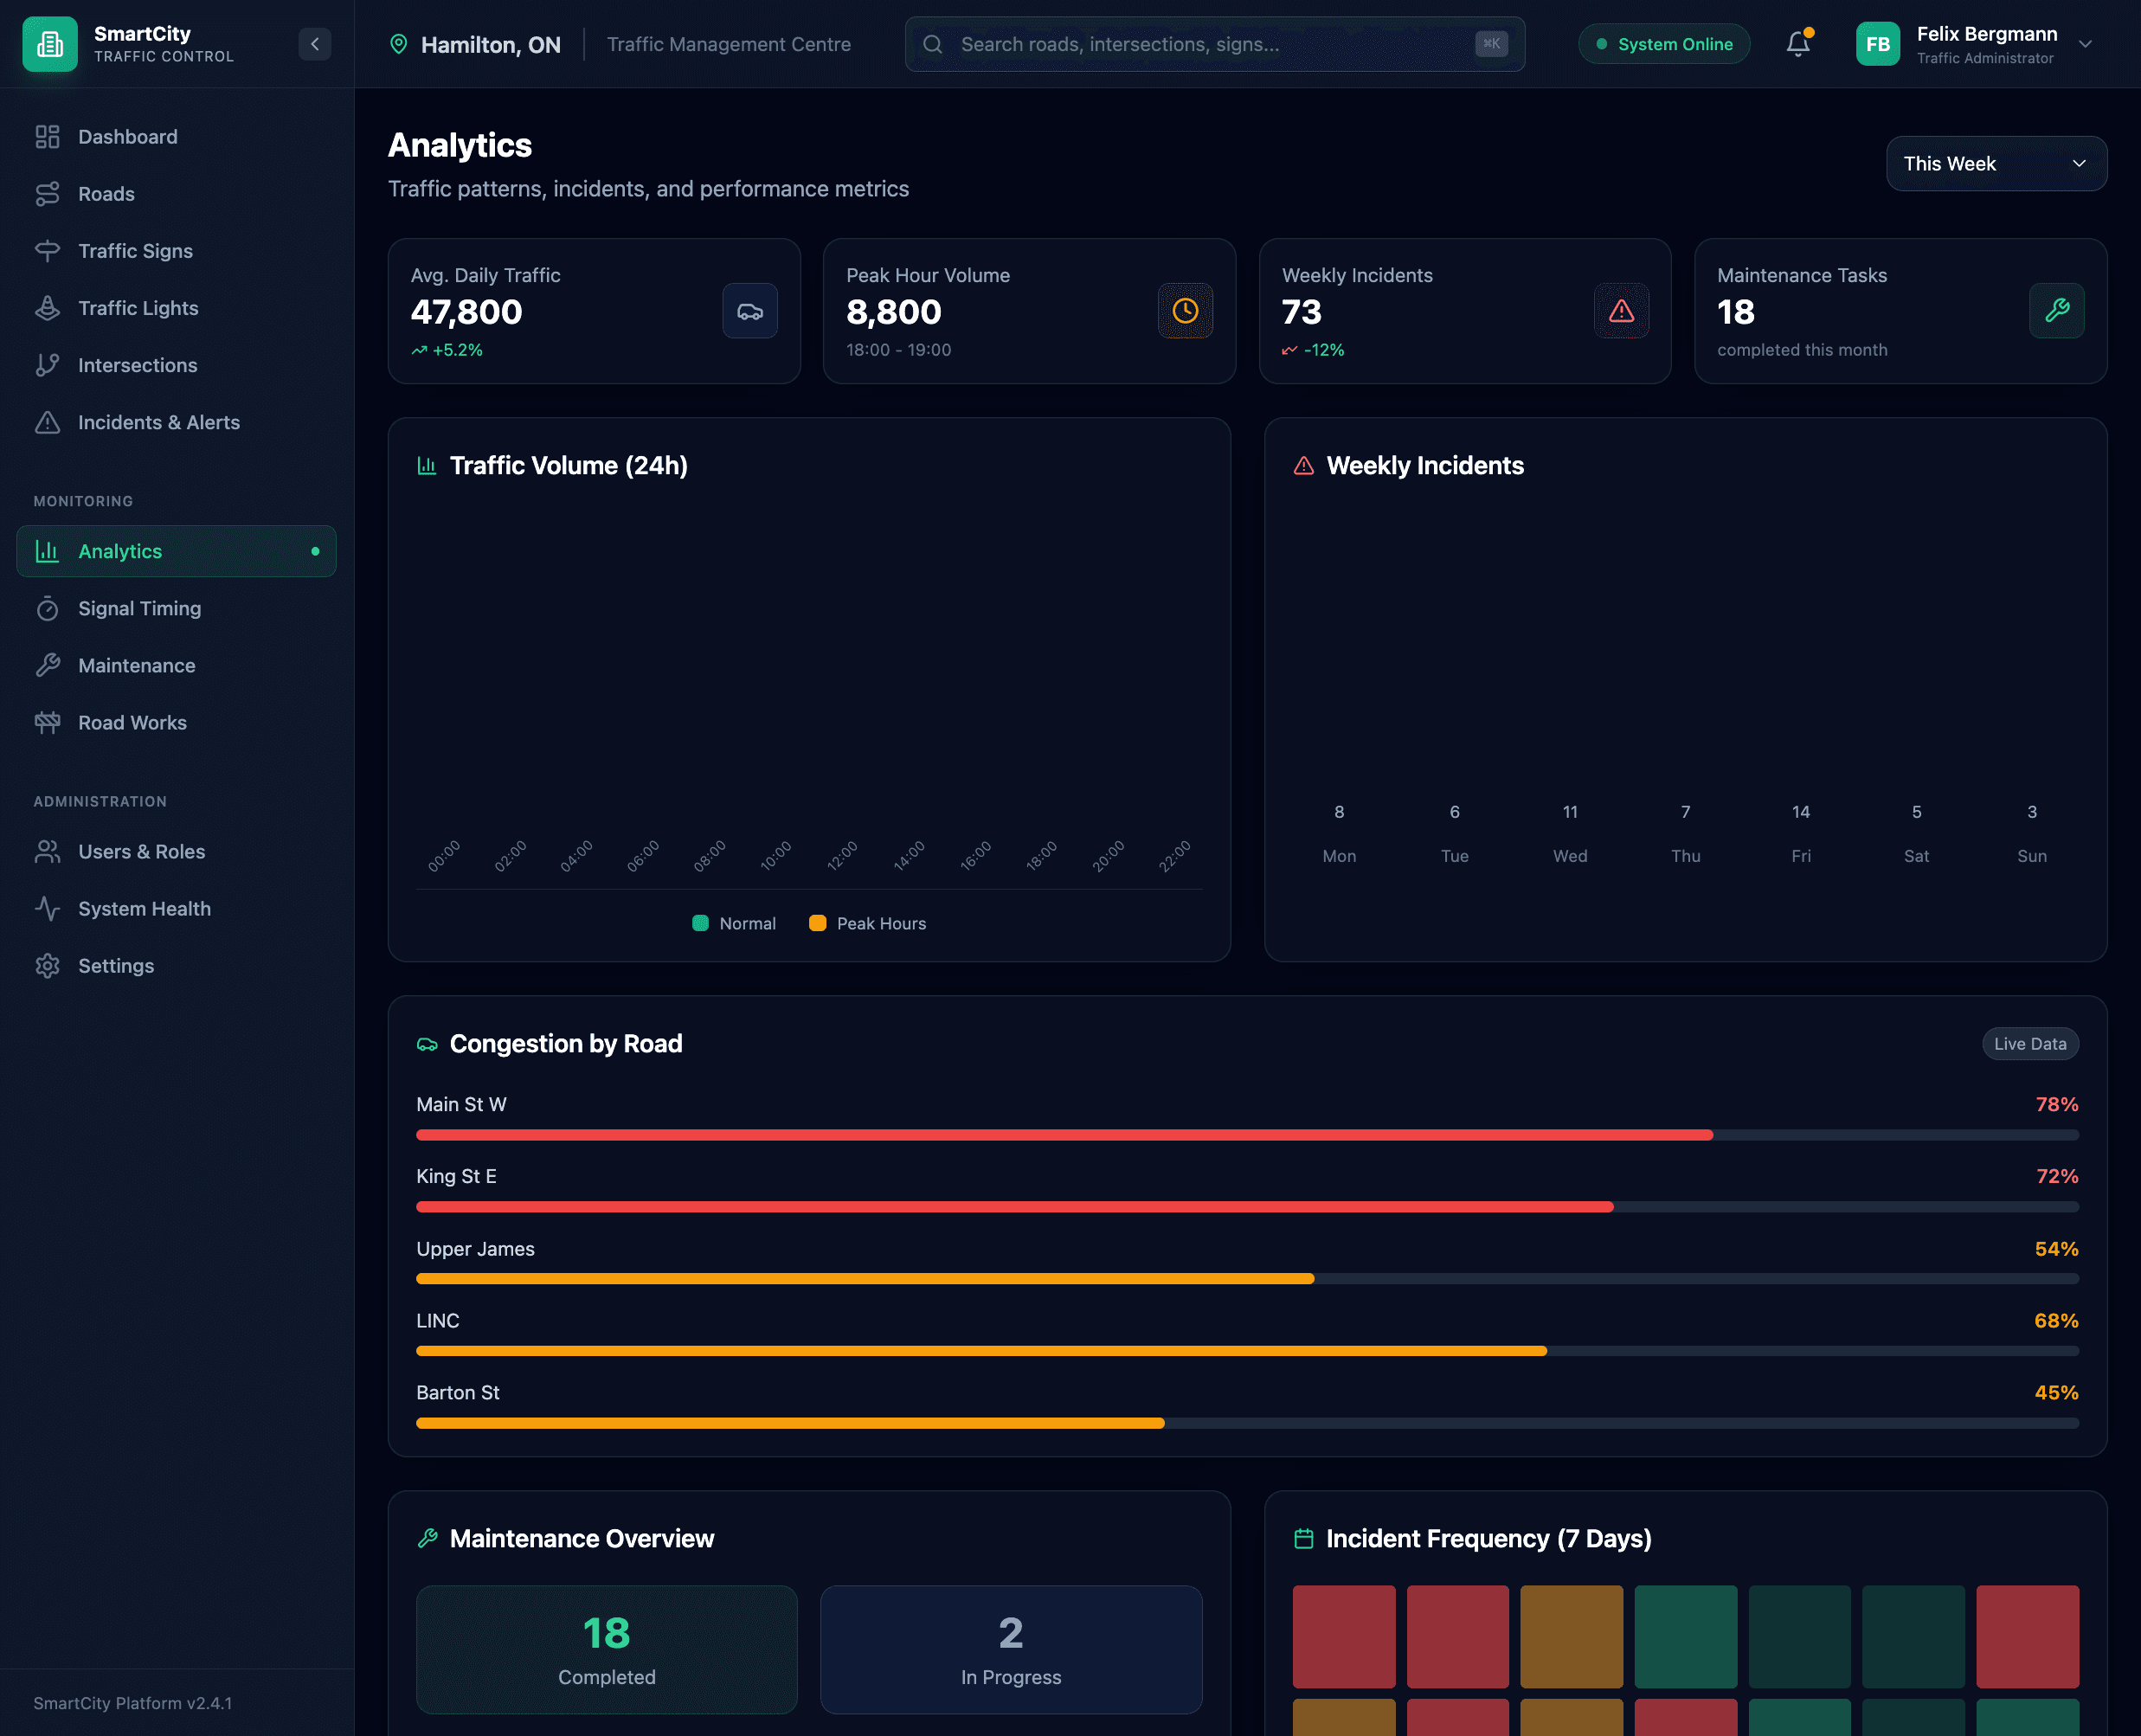Screen dimensions: 2141x1736
Task: Click the Live Data badge
Action: pyautogui.click(x=2029, y=1043)
